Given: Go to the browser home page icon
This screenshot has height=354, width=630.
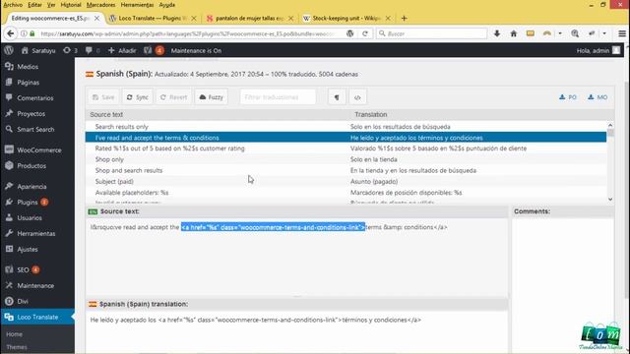Looking at the screenshot, I should 514,33.
